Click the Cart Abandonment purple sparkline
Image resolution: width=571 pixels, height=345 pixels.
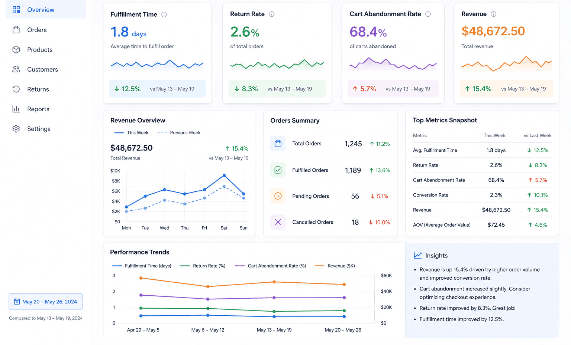[393, 64]
